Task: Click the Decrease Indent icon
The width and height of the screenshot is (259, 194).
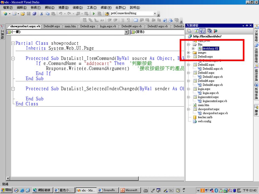Action: click(x=110, y=20)
